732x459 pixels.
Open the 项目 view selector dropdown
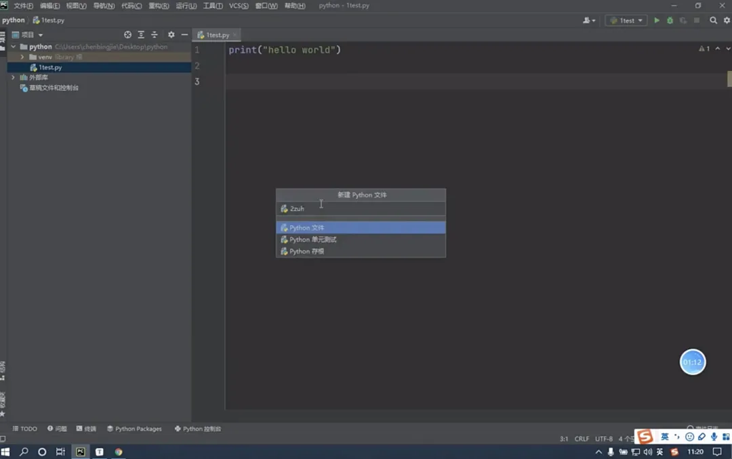(x=28, y=35)
